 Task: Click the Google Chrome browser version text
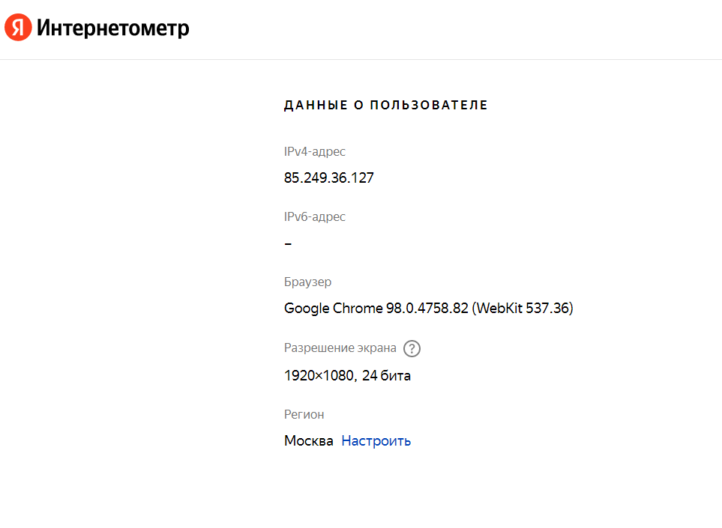click(x=429, y=308)
